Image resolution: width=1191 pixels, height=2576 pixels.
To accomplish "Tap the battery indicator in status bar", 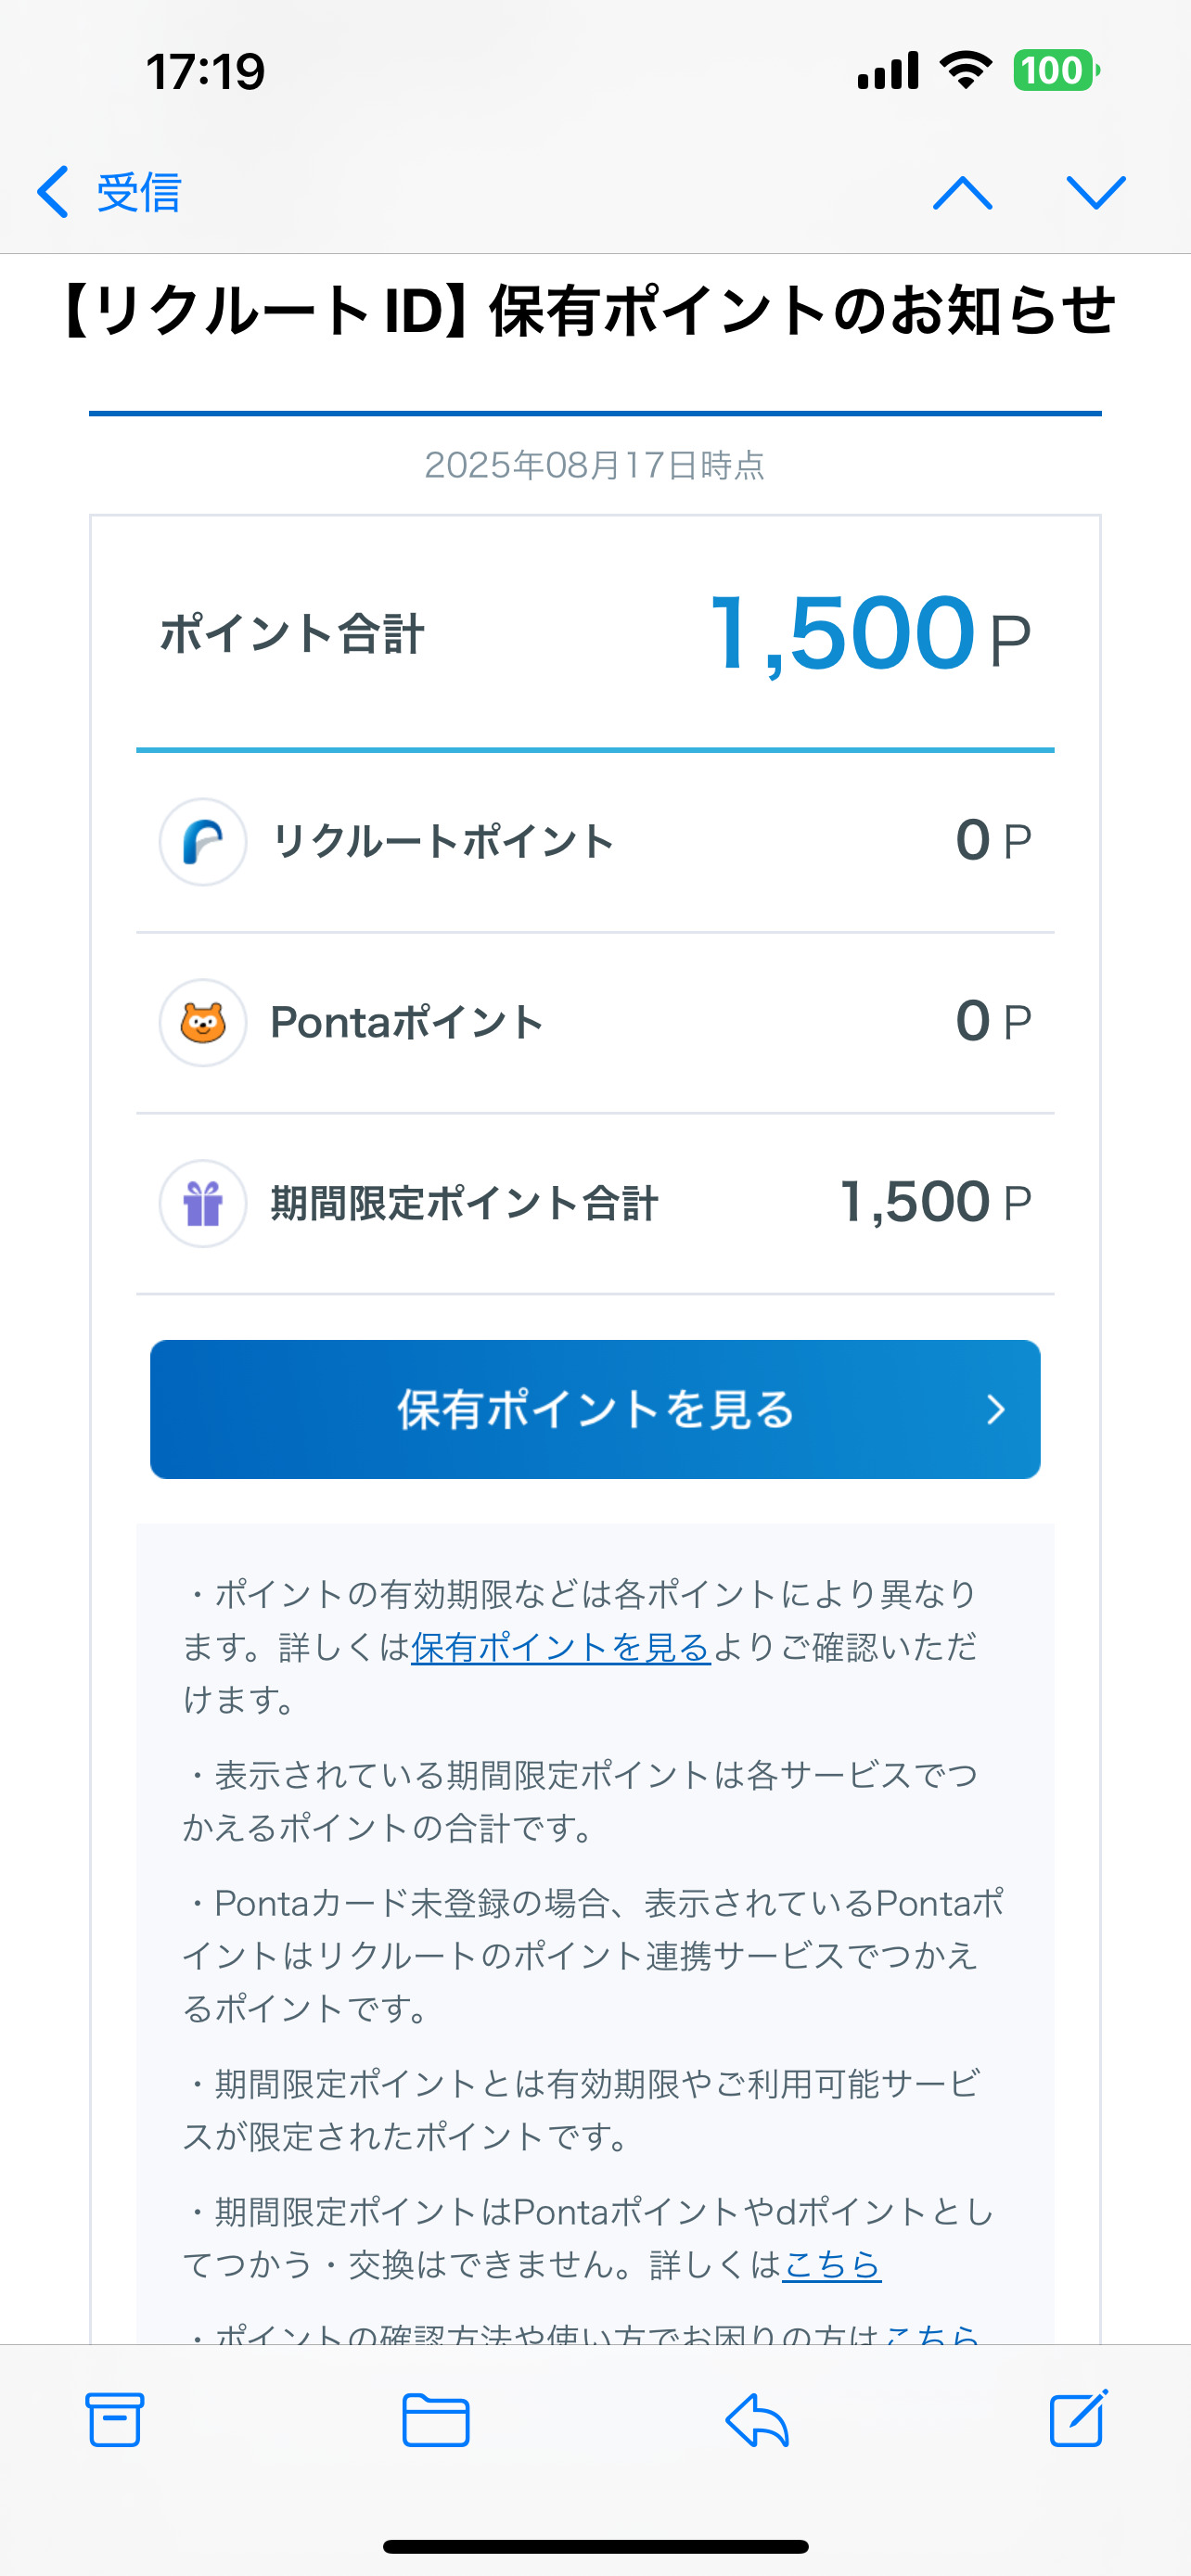I will [1056, 71].
